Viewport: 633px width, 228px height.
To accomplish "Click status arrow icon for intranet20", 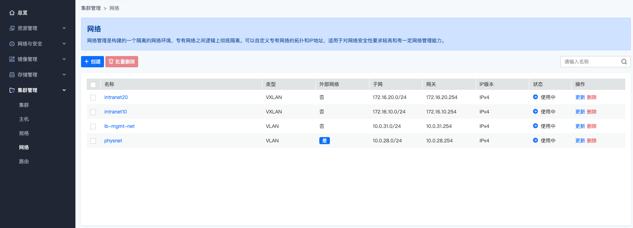I will point(535,97).
